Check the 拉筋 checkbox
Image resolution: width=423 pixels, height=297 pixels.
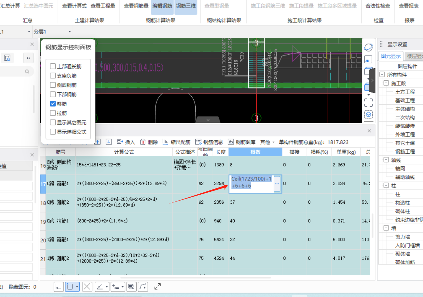point(53,113)
